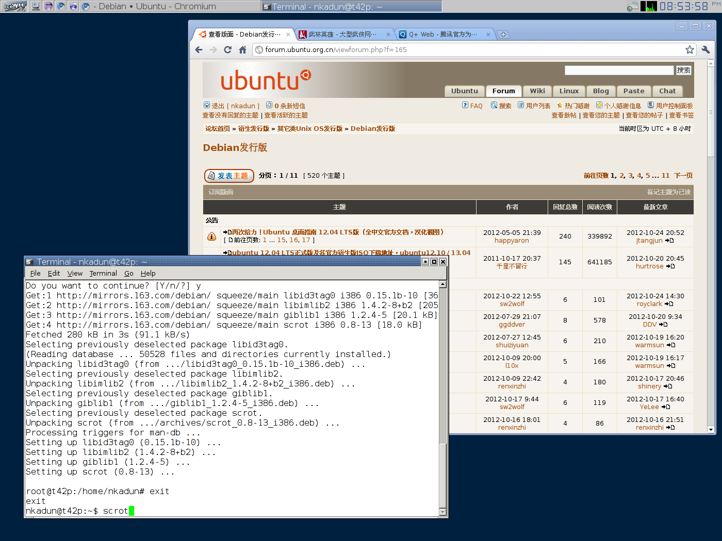
Task: Open the Chromium wrench menu
Action: point(705,49)
